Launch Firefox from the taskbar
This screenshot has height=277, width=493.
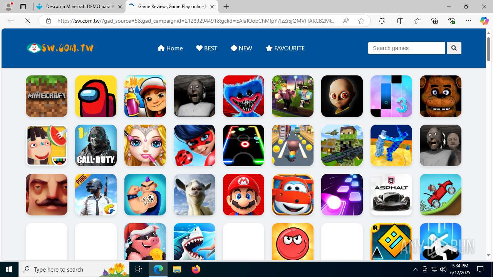point(196,269)
